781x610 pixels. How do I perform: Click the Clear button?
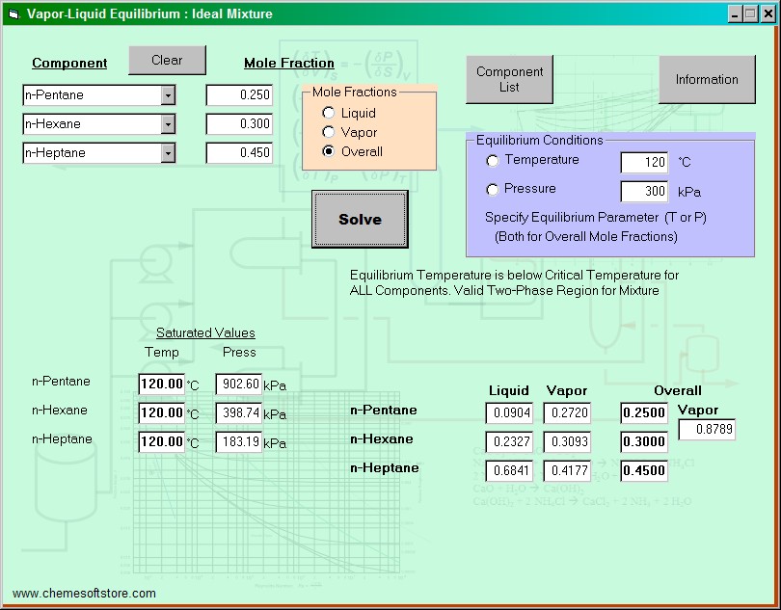coord(167,60)
